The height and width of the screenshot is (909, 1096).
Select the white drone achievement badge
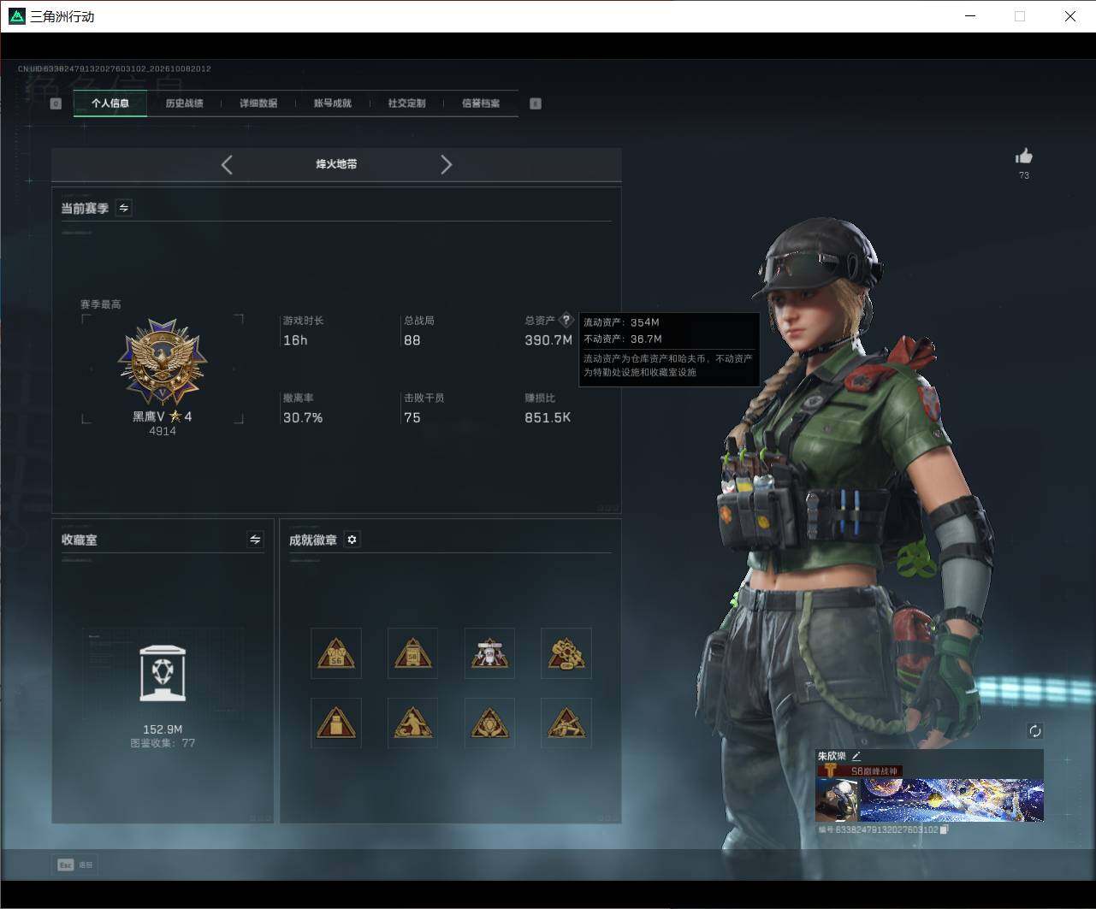pos(489,653)
